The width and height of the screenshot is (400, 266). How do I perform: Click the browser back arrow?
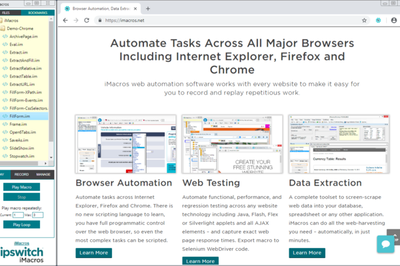66,21
